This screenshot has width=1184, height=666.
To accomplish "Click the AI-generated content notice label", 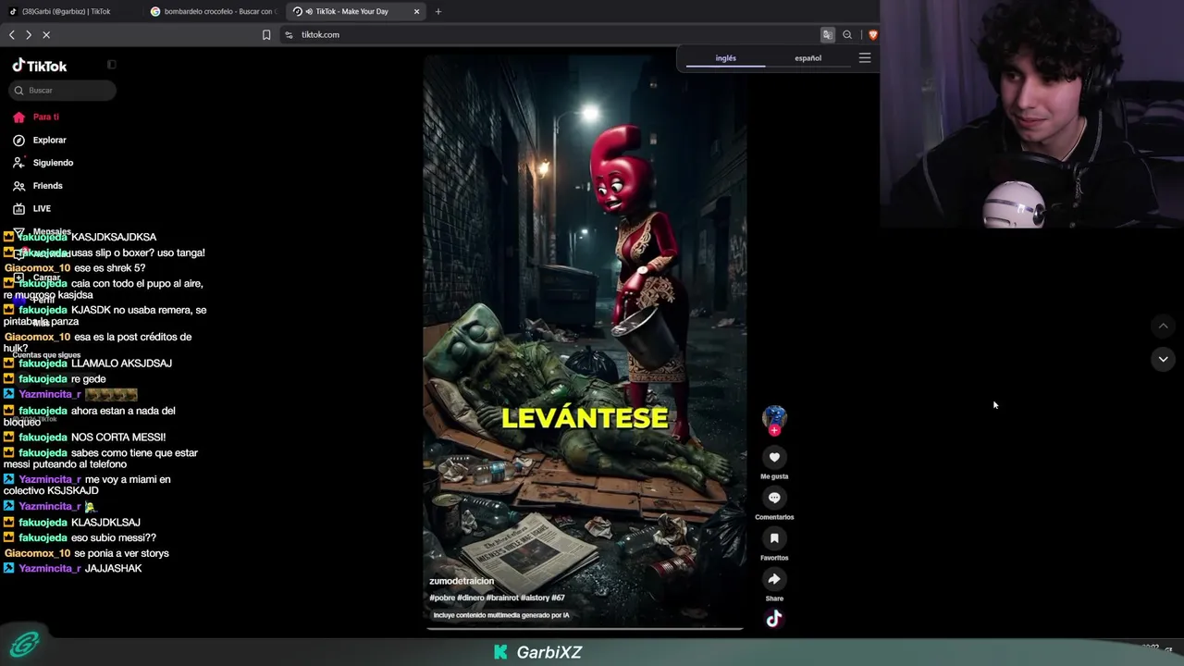I will (x=501, y=615).
